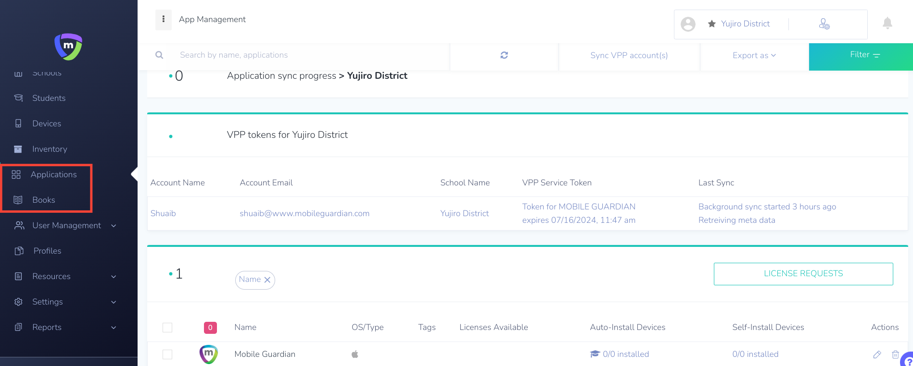Expand the Resources submenu
Screen dimensions: 913x366
coord(114,277)
